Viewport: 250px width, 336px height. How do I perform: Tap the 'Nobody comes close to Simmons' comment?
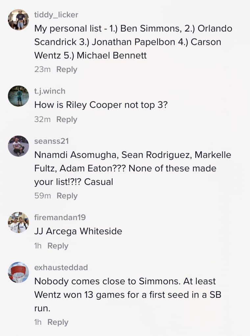(x=128, y=295)
